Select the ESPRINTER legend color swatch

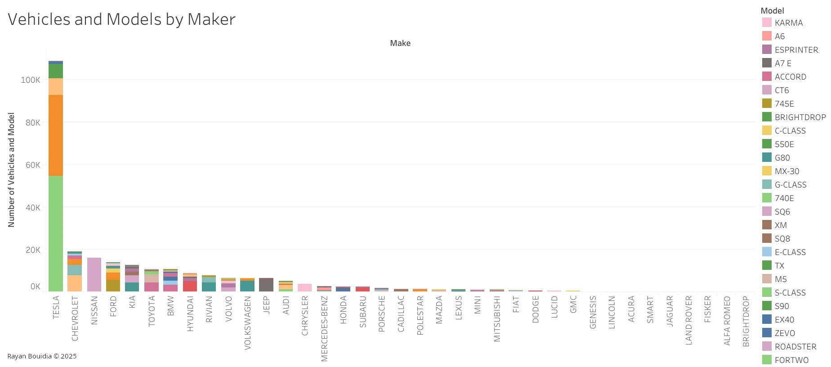pos(767,49)
